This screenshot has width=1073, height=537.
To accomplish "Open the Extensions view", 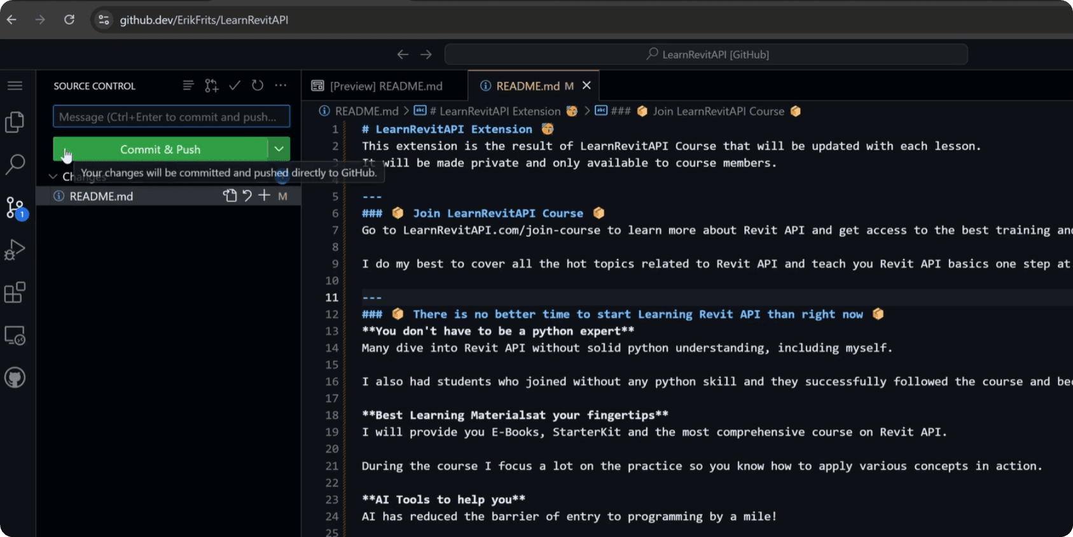I will [15, 293].
